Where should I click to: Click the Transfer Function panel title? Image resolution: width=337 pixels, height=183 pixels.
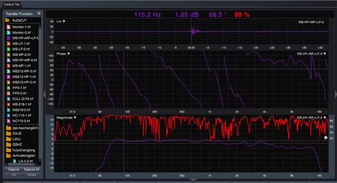(x=19, y=14)
